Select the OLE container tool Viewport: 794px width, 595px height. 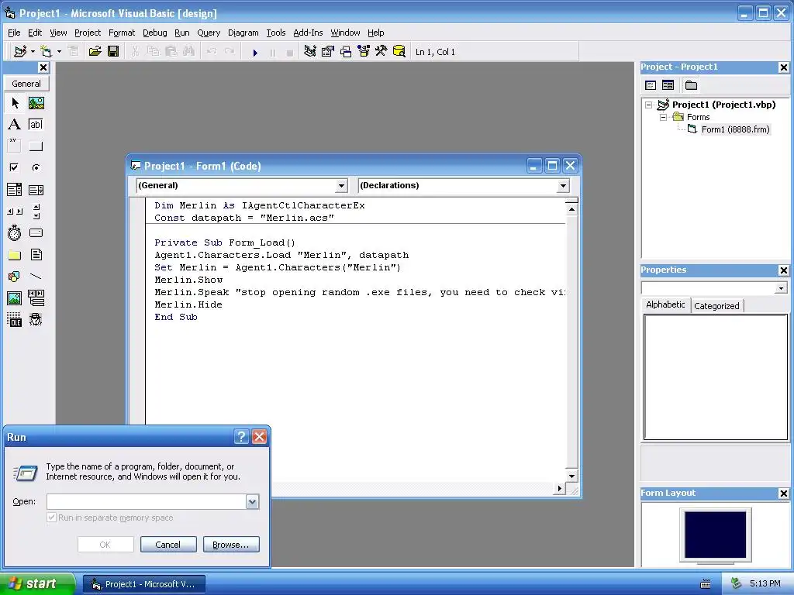point(15,320)
